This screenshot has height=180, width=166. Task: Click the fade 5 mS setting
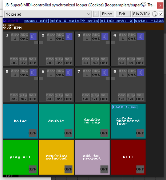(125, 107)
